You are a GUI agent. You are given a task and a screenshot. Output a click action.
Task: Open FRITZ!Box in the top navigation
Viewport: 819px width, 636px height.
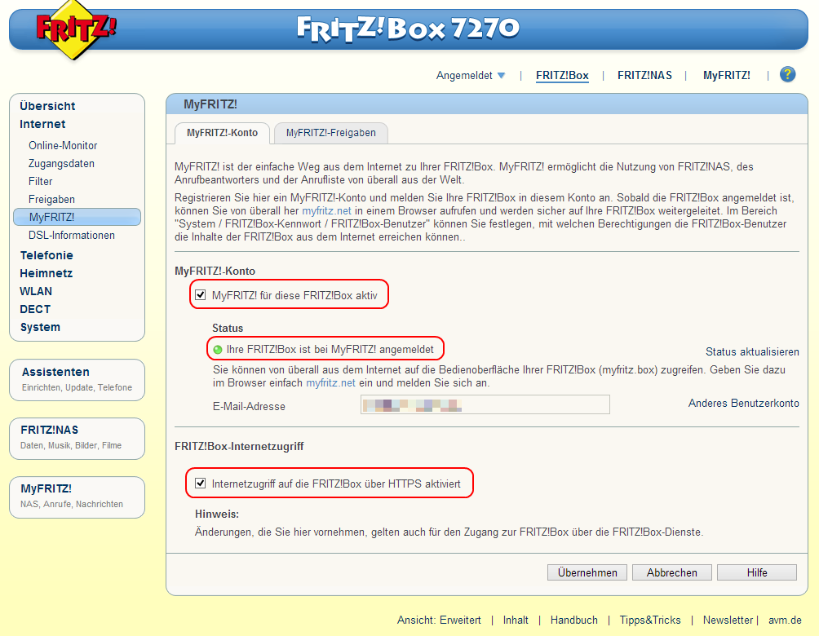click(x=562, y=76)
